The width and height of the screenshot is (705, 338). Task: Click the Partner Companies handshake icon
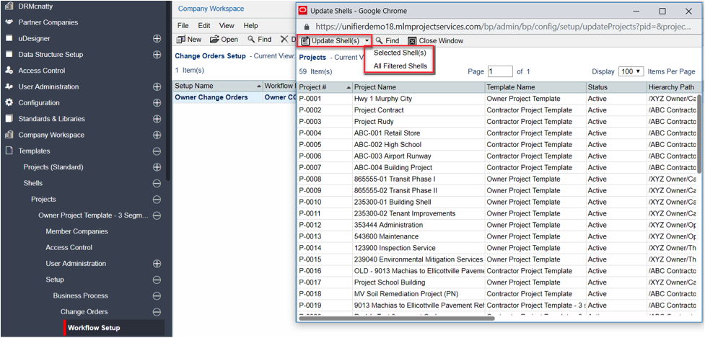9,22
